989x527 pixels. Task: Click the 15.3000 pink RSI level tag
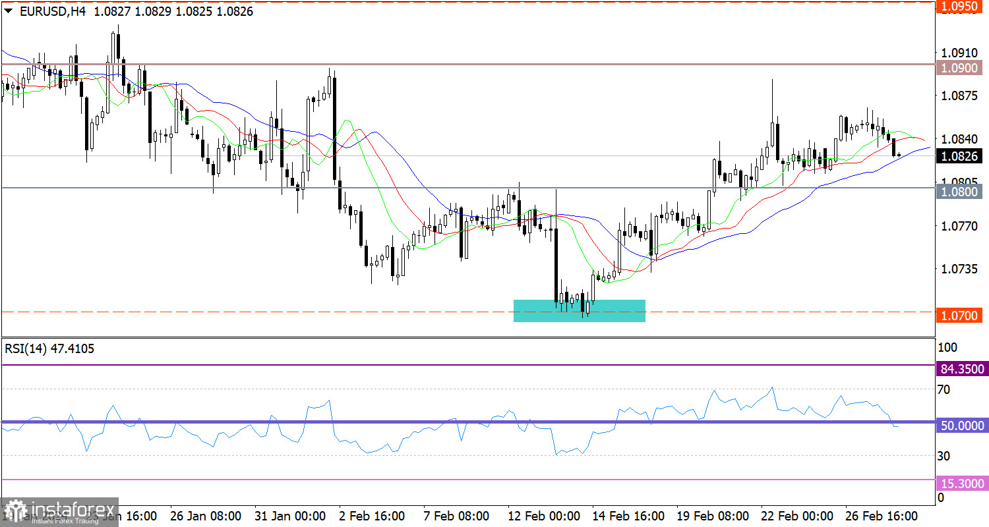click(x=961, y=484)
